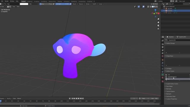Open the Mix blend mode dropdown
The height and width of the screenshot is (107, 190).
click(x=34, y=4)
